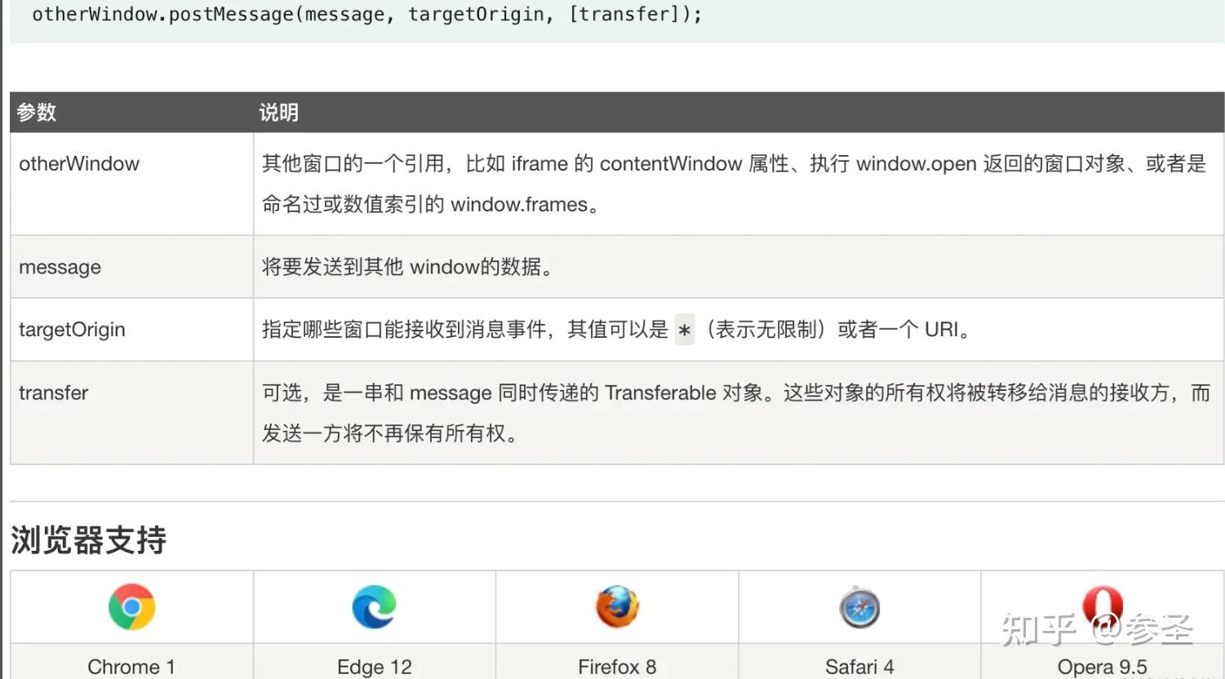Screen dimensions: 1225x679
Task: Click the Edge browser logo
Action: click(x=374, y=606)
